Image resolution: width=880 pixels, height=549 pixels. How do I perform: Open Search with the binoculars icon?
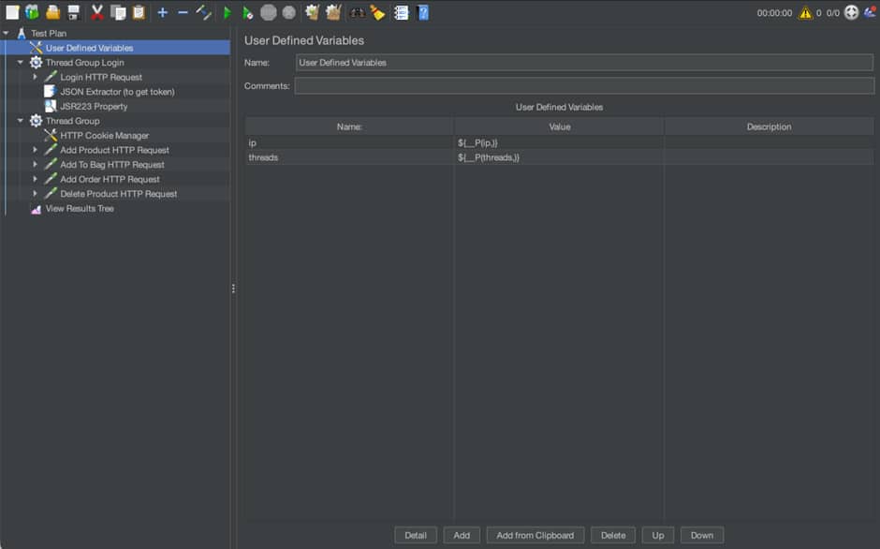pos(357,12)
